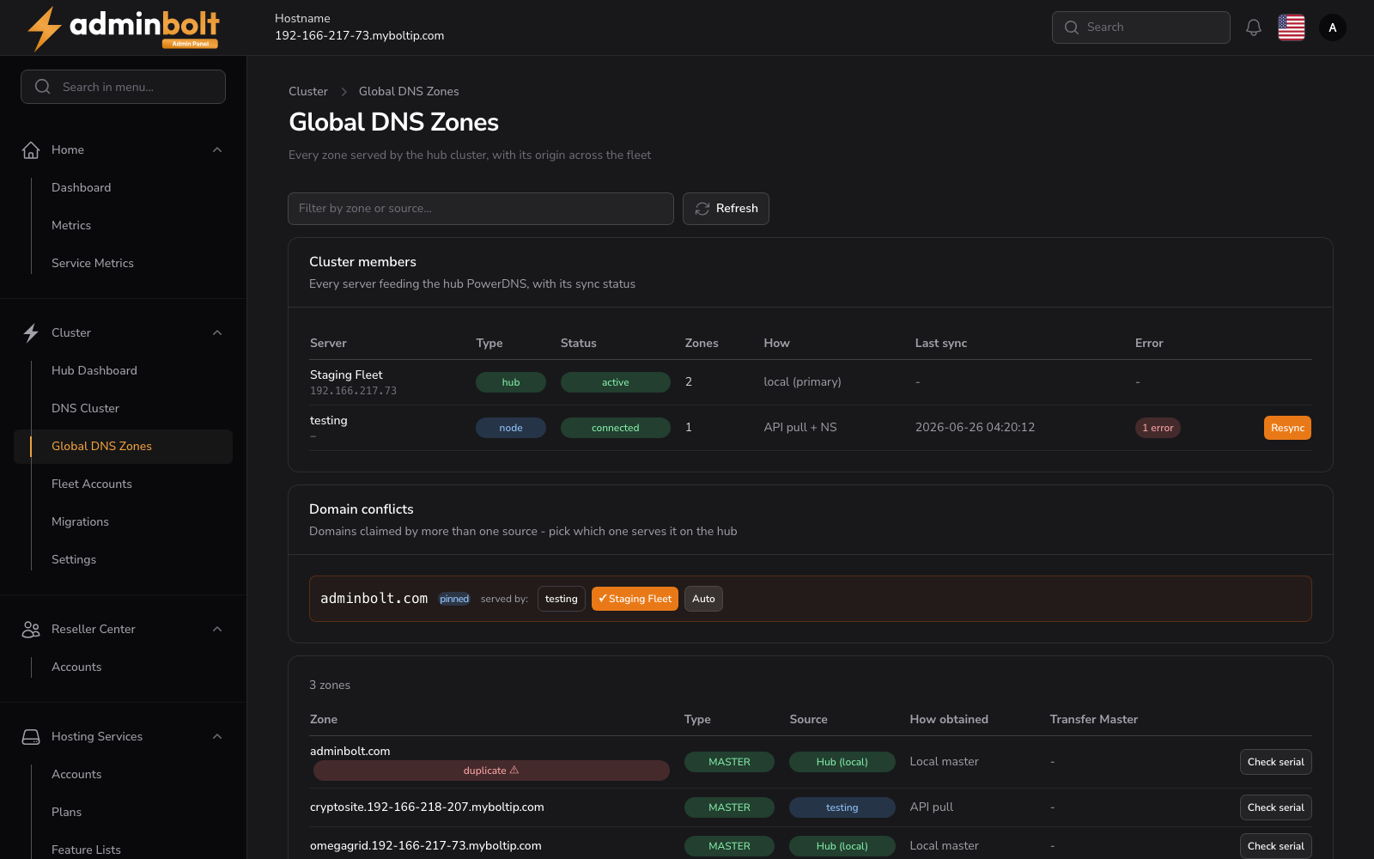
Task: Click the Home house icon
Action: pyautogui.click(x=31, y=149)
